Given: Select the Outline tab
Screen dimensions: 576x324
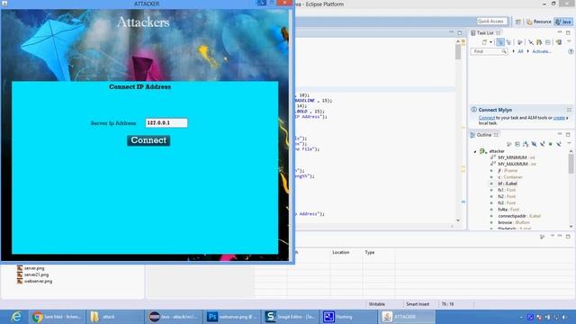Looking at the screenshot, I should click(484, 135).
